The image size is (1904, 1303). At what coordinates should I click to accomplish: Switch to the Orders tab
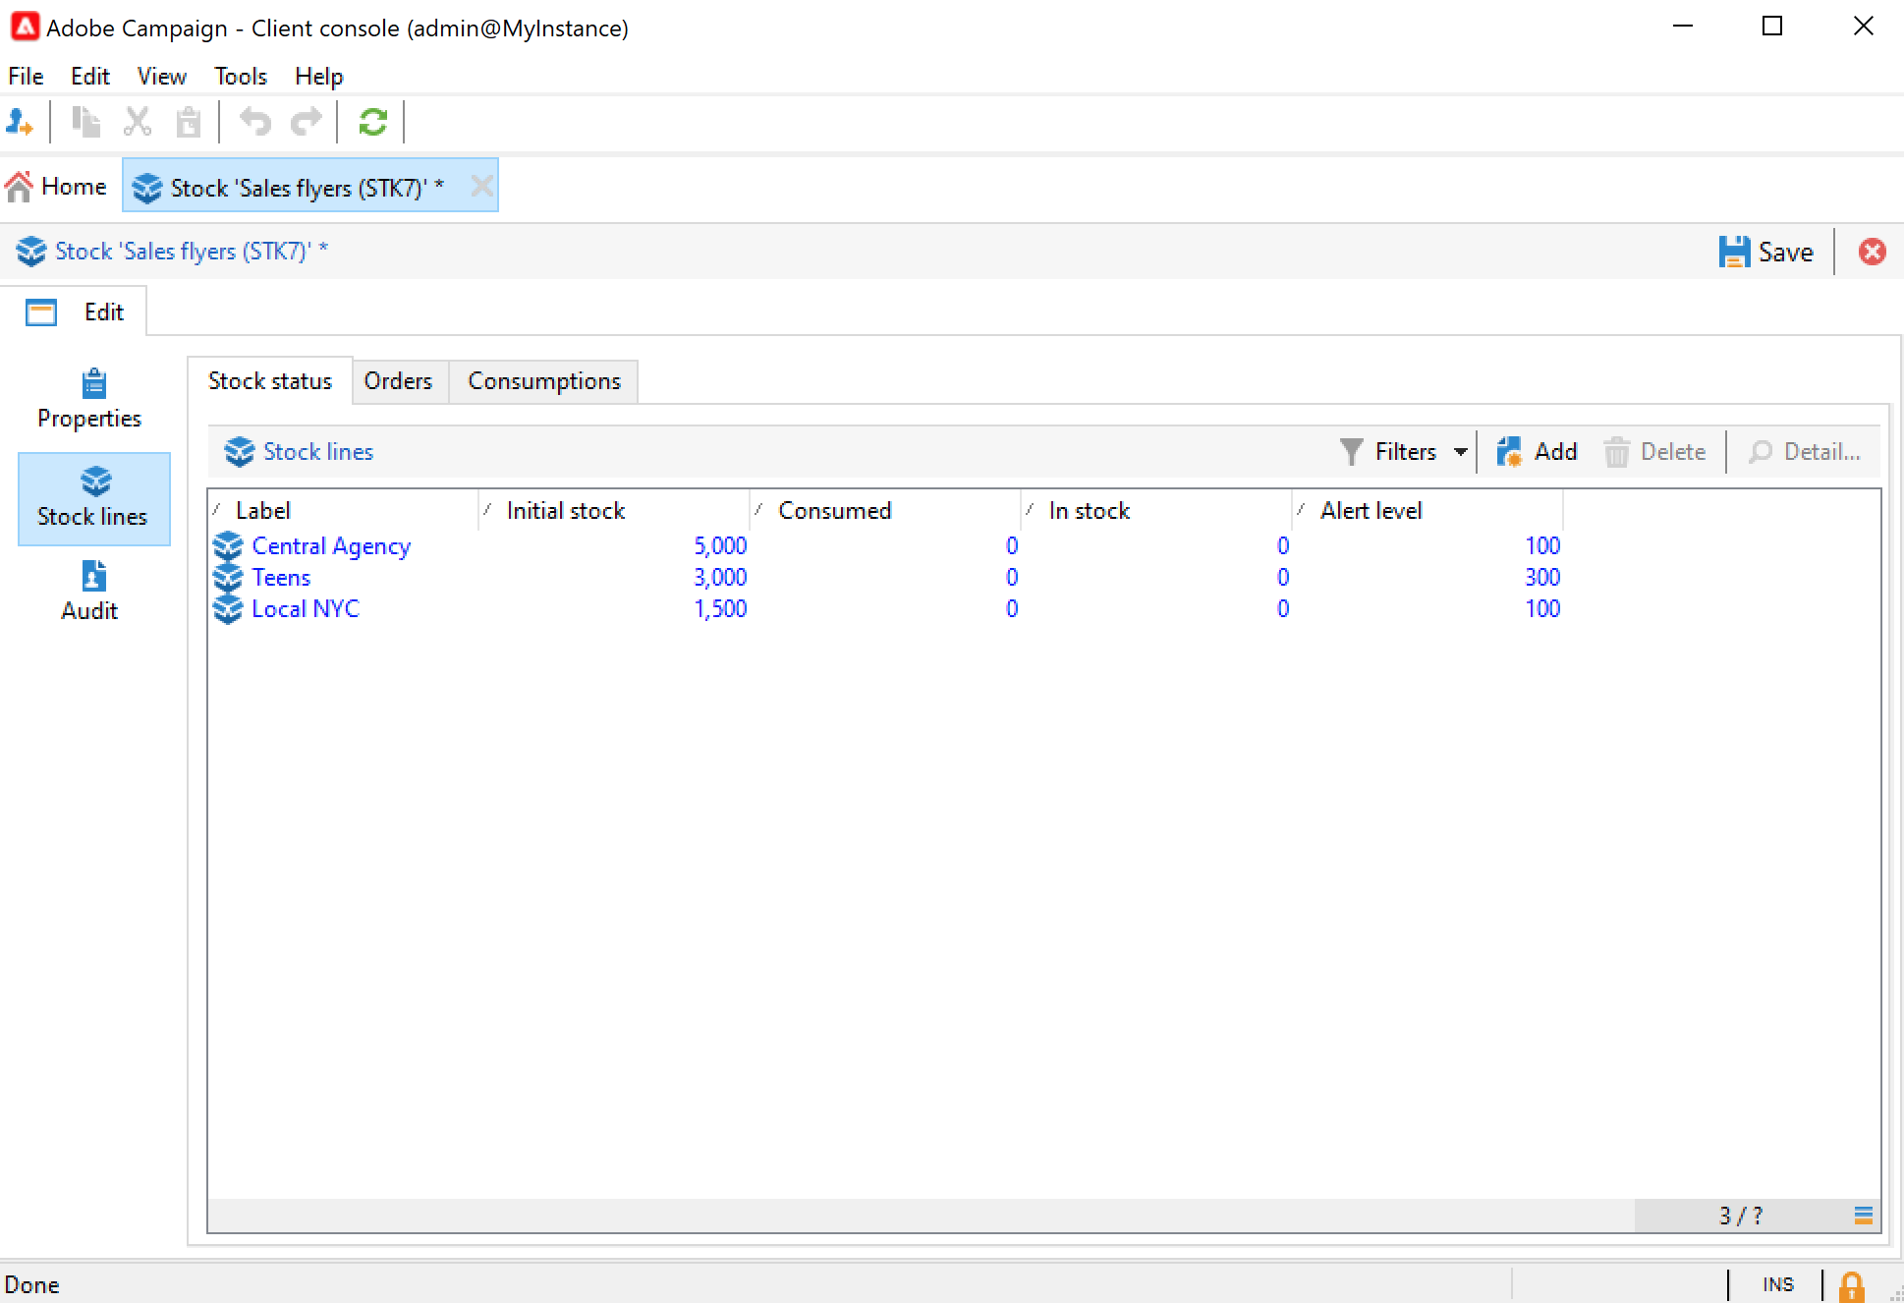398,381
